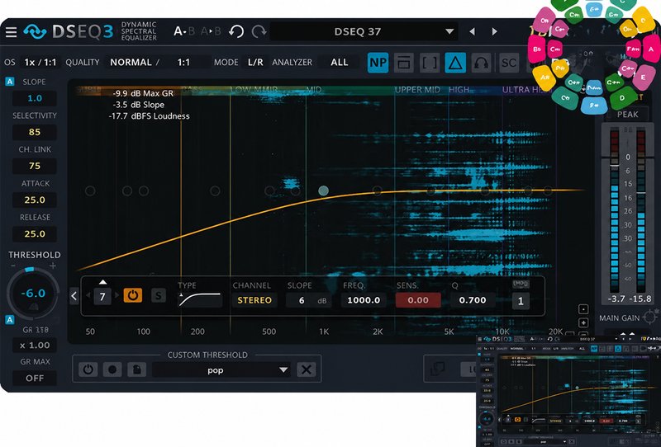Click the PEAK meter button

point(627,115)
